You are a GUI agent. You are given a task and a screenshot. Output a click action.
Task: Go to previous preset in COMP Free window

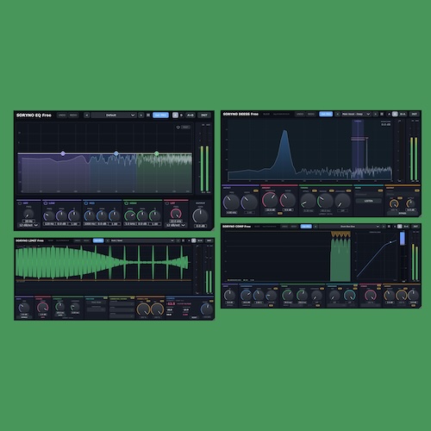point(315,227)
